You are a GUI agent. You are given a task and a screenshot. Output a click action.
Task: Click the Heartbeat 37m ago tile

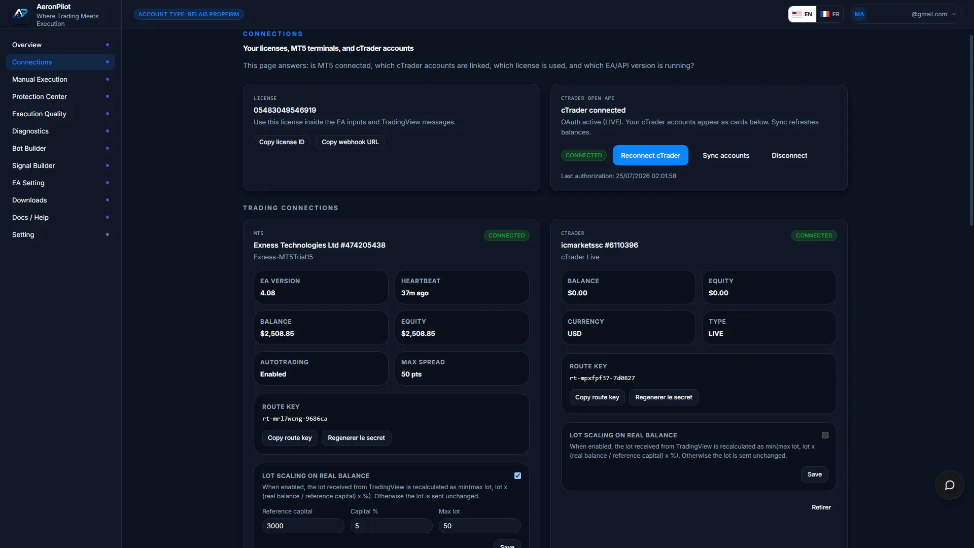(x=462, y=287)
